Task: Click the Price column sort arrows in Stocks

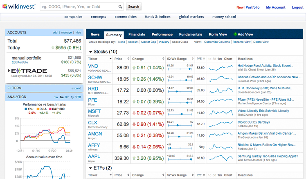Action: tap(128, 59)
